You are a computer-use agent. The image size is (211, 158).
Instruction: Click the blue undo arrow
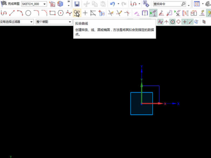(113, 4)
